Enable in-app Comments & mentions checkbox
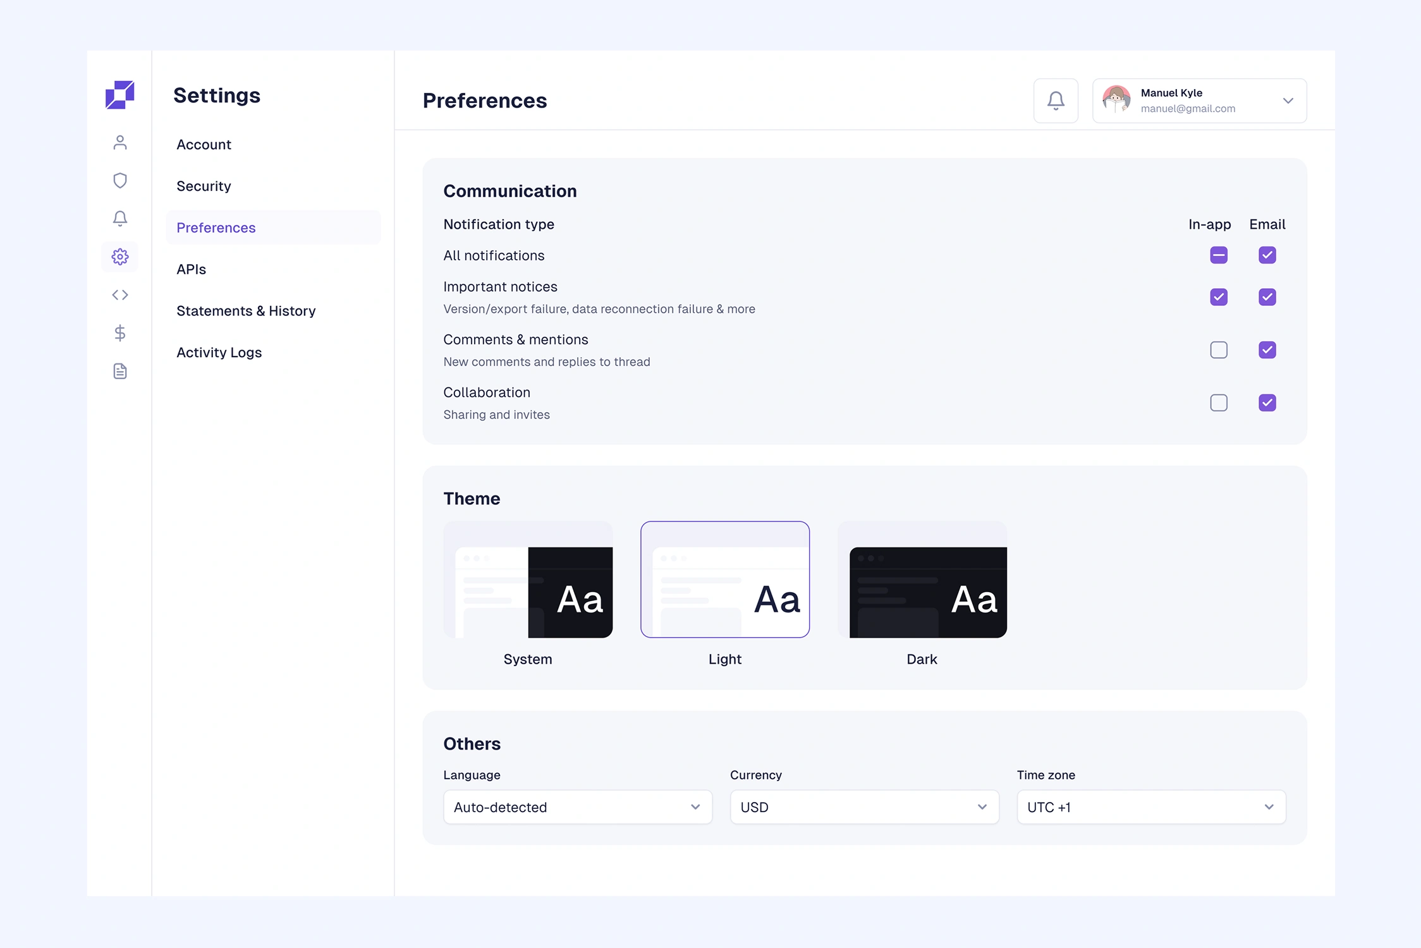The height and width of the screenshot is (948, 1421). point(1219,350)
